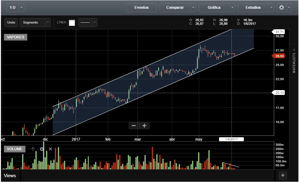The height and width of the screenshot is (182, 299).
Task: Move the Volume panel up
Action: pos(33,149)
